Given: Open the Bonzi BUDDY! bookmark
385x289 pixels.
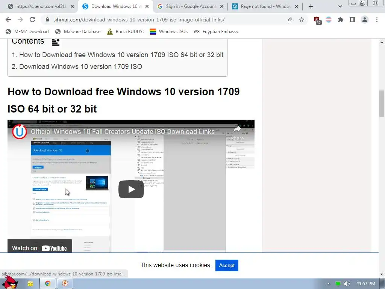Looking at the screenshot, I should tap(125, 32).
